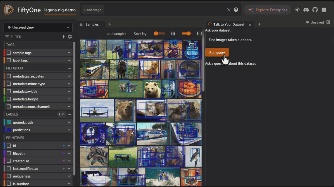Viewport: 334px width, 187px height.
Task: Open the documentation book icon
Action: (x=324, y=10)
